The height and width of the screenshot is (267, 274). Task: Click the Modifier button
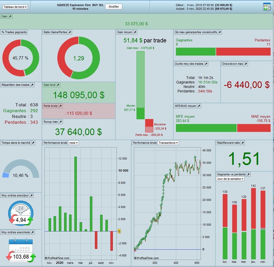(114, 7)
